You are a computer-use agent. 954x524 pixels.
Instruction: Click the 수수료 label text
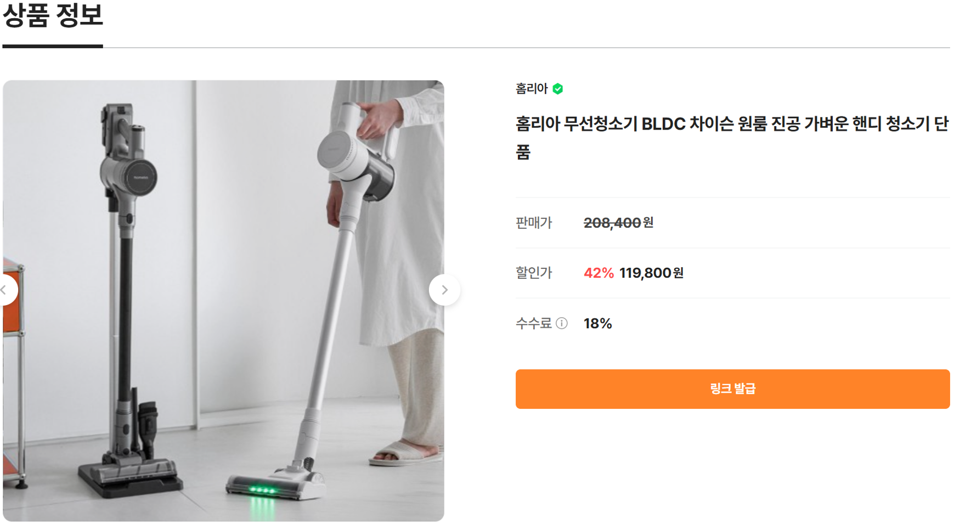[533, 324]
